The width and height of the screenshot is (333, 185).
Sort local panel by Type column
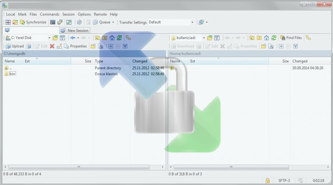point(111,61)
